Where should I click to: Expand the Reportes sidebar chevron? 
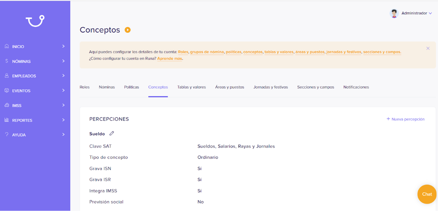63,120
